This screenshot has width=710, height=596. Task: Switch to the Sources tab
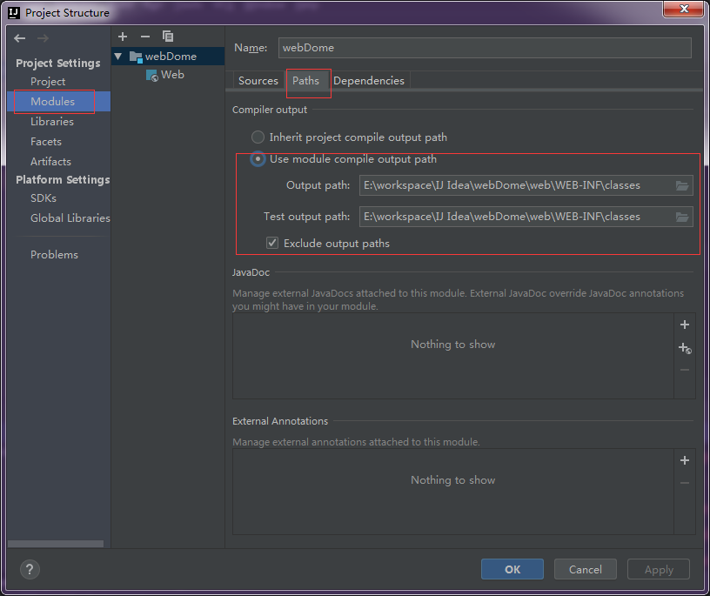[258, 80]
